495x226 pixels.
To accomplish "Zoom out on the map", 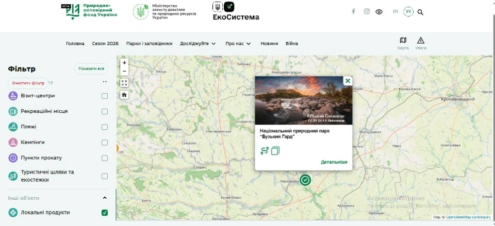I will pyautogui.click(x=124, y=71).
